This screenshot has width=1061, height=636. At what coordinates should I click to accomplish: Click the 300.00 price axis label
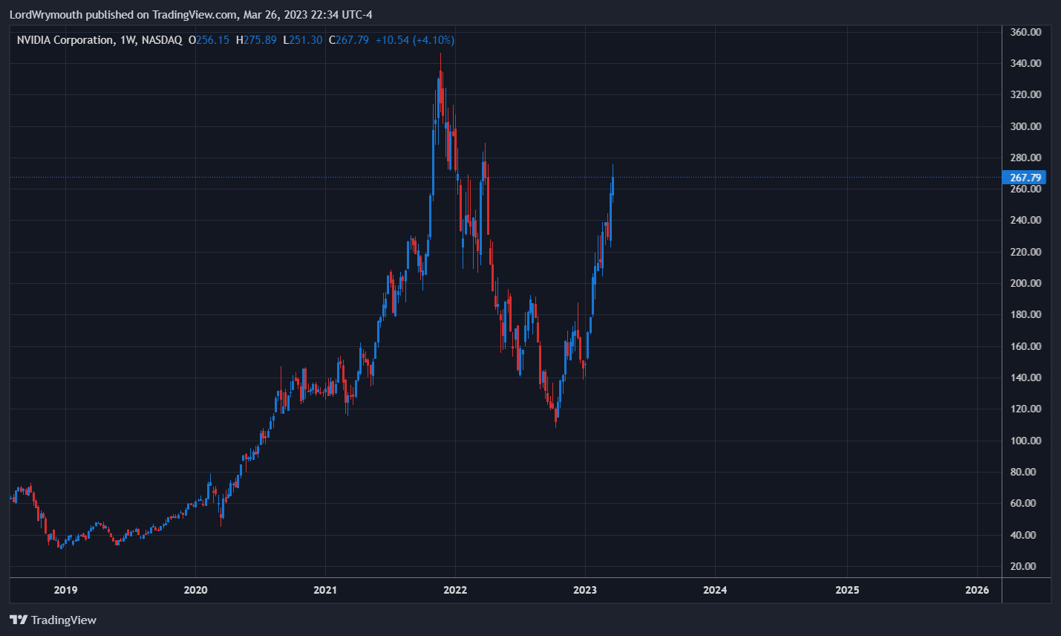[1025, 126]
